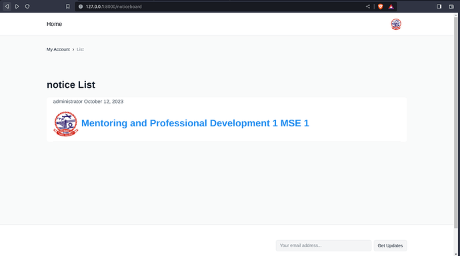Click the List breadcrumb item
Screen dimensions: 460x256
coord(80,49)
